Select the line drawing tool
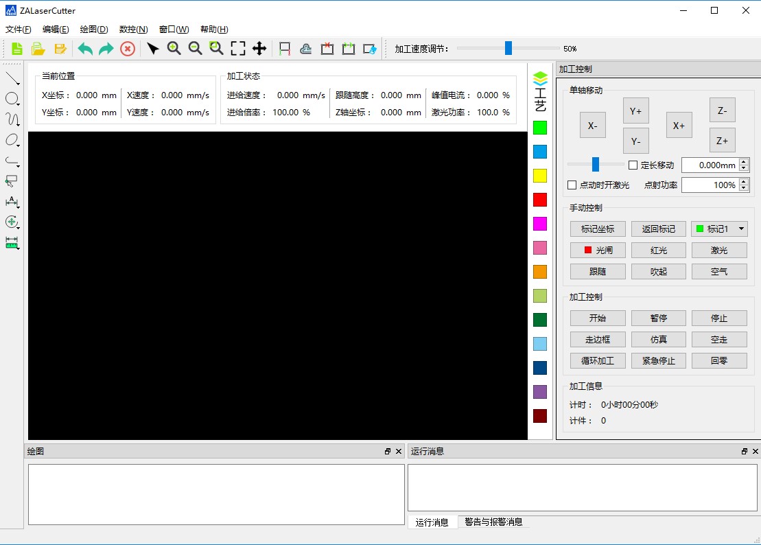The height and width of the screenshot is (545, 761). [12, 78]
